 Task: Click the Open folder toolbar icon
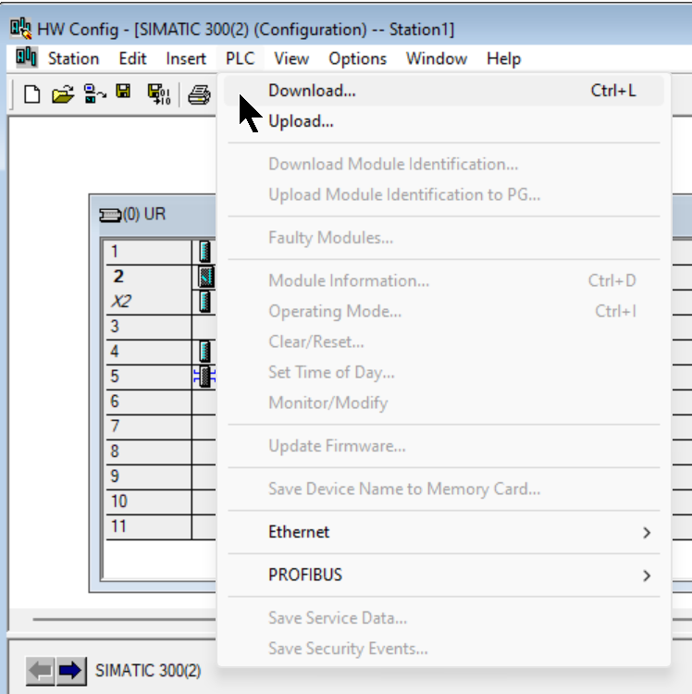63,94
